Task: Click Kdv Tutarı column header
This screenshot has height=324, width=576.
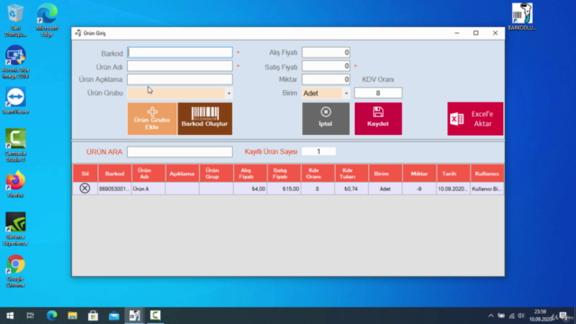Action: [x=351, y=174]
